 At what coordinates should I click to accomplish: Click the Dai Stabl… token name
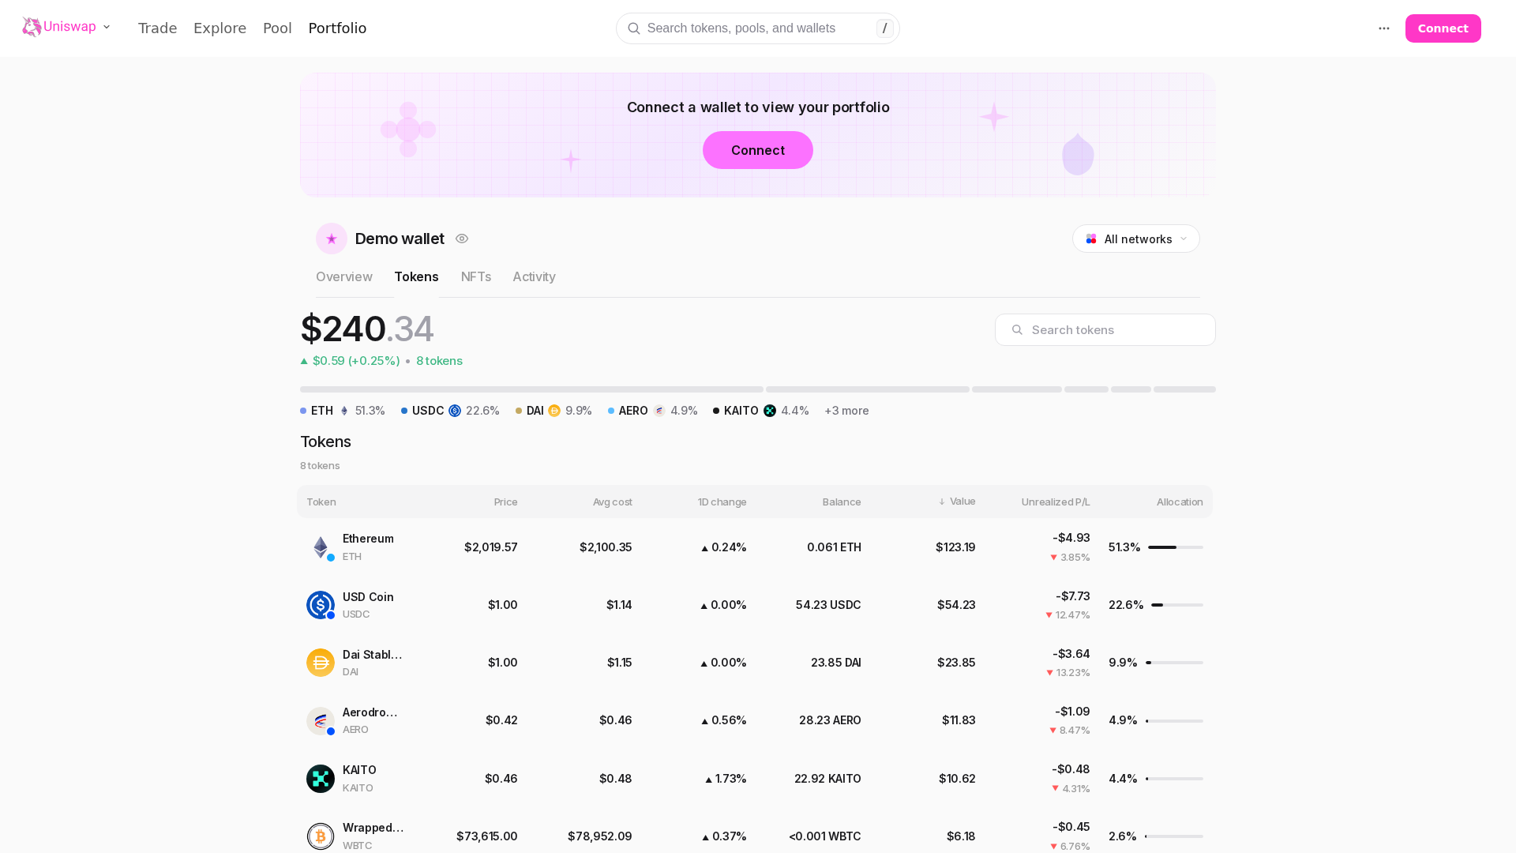click(373, 655)
